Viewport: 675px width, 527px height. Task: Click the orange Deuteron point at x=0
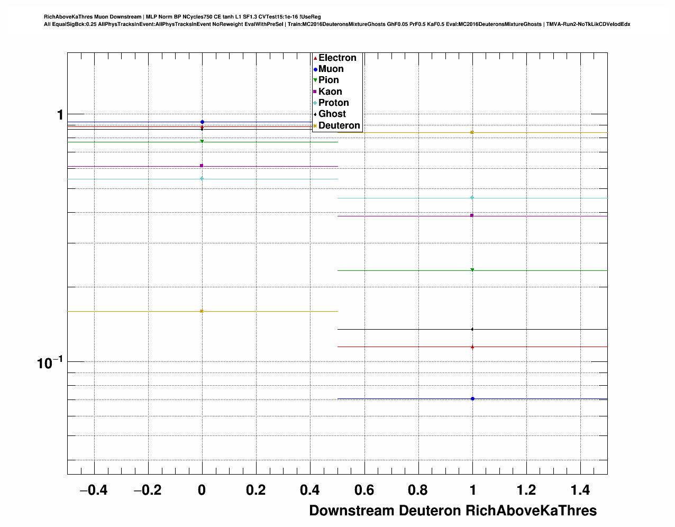202,311
